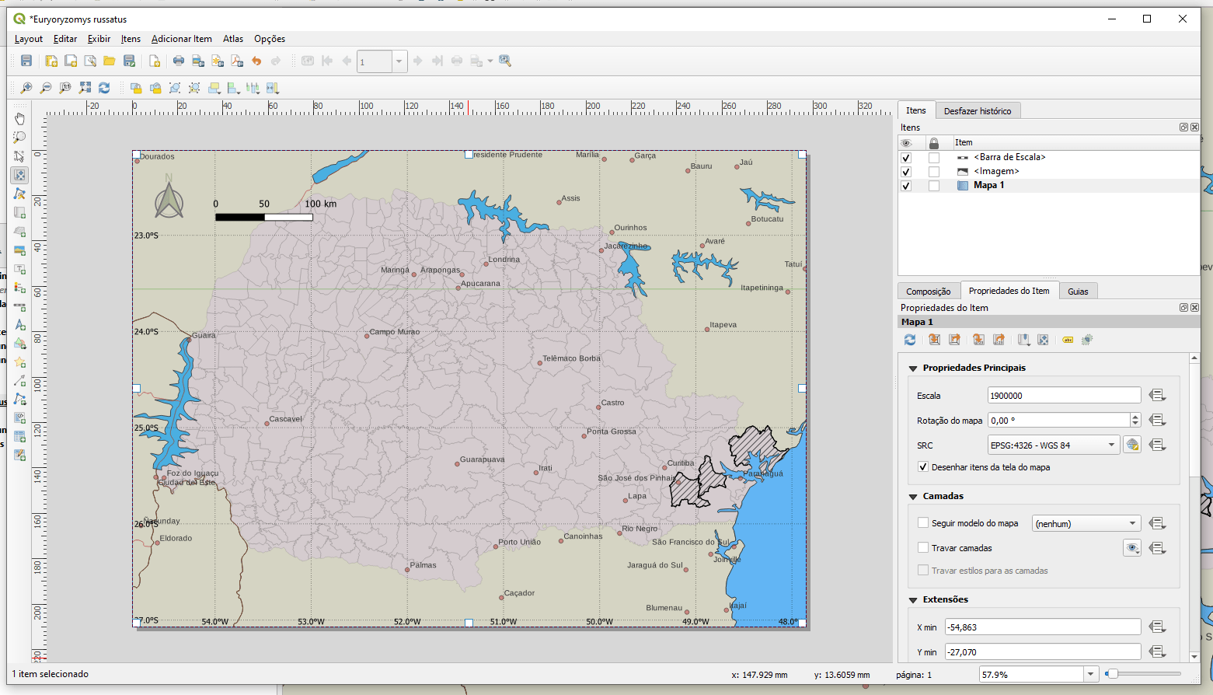
Task: Uncheck Desenhar itens da tela do mapa
Action: (923, 467)
